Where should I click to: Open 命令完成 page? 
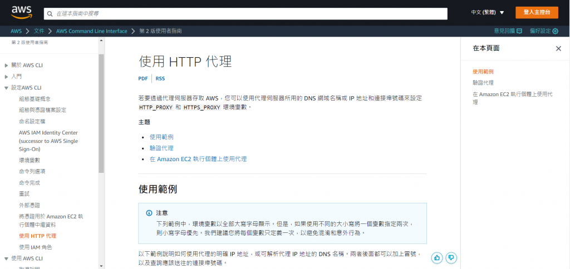[x=30, y=183]
